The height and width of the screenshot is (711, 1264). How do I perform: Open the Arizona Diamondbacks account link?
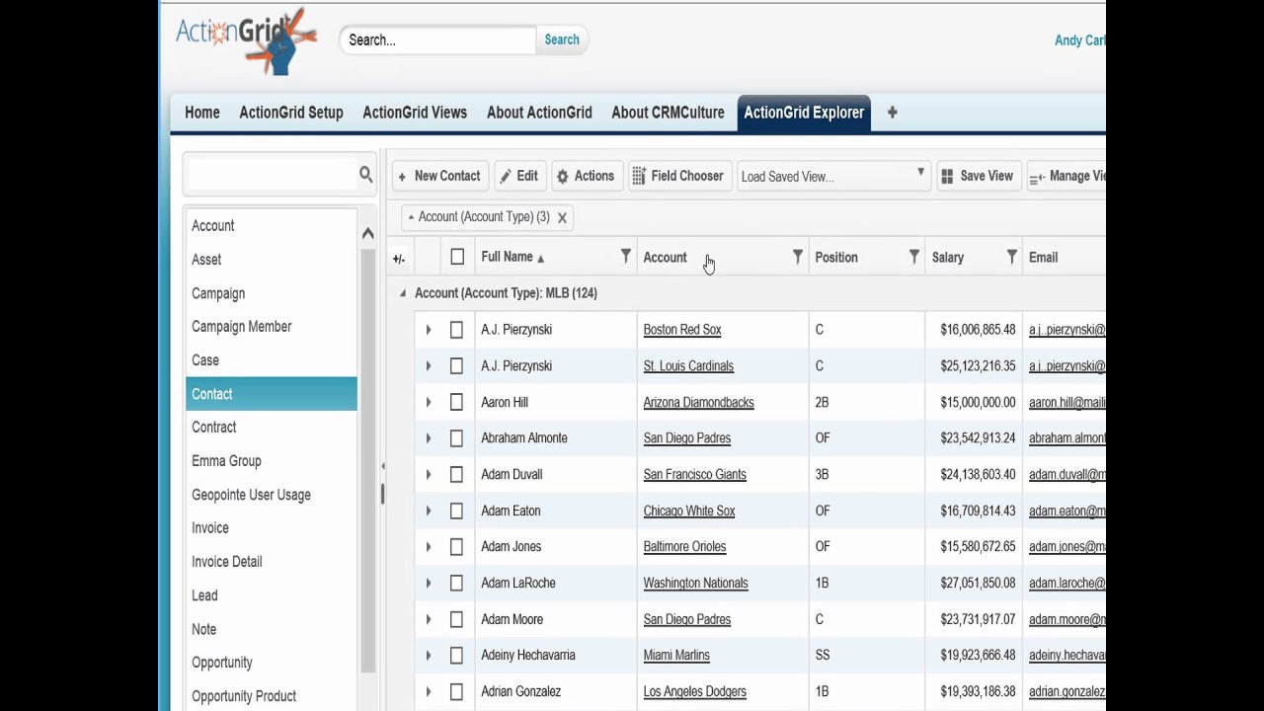(x=698, y=402)
